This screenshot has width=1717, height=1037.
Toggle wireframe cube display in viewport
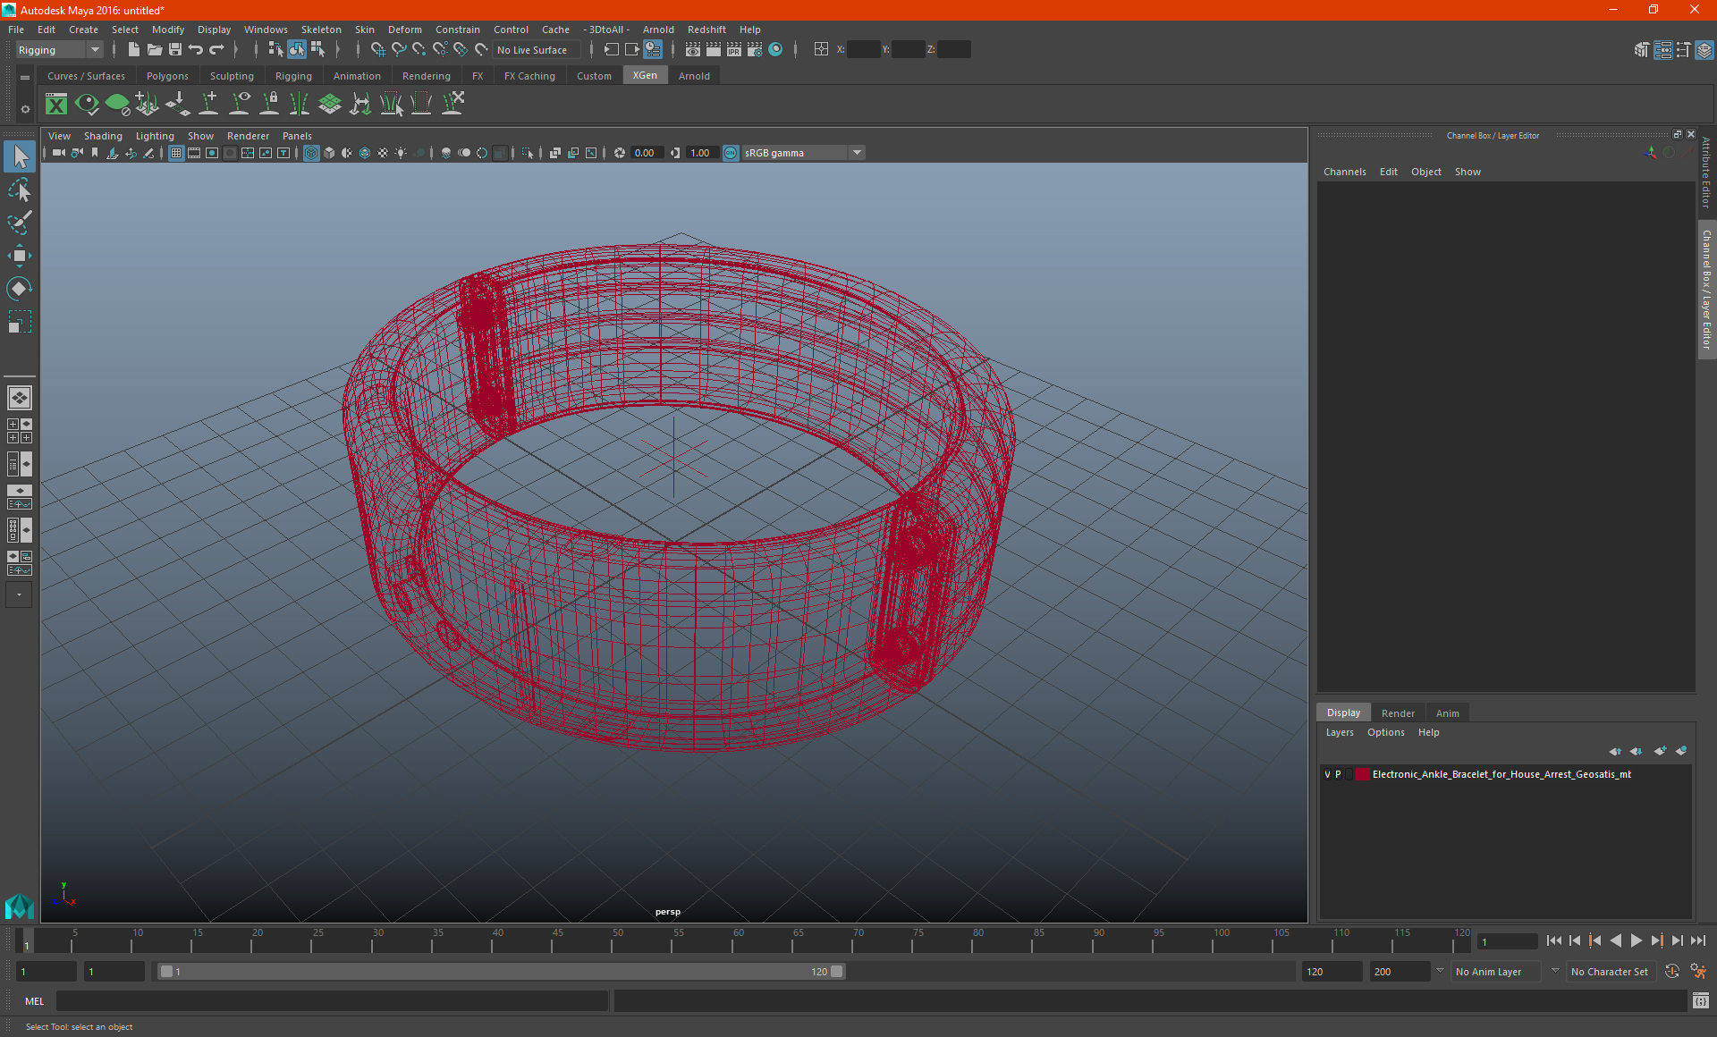[x=311, y=153]
